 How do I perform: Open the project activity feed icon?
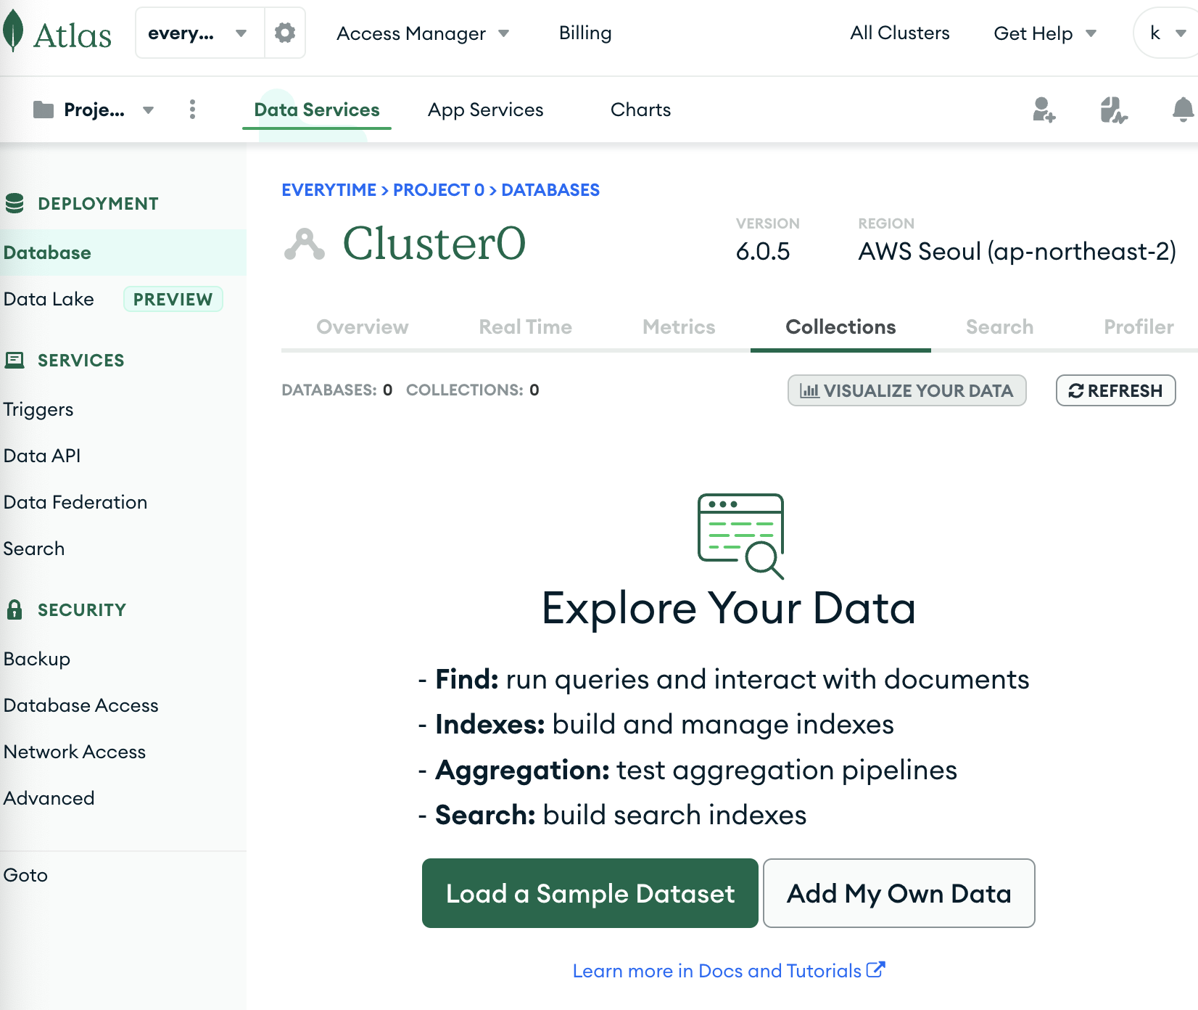[1113, 110]
